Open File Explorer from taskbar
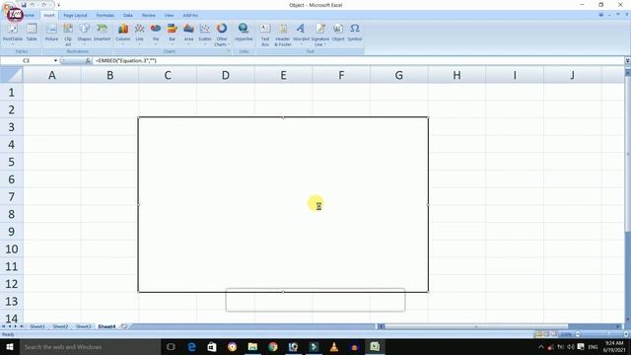 252,347
